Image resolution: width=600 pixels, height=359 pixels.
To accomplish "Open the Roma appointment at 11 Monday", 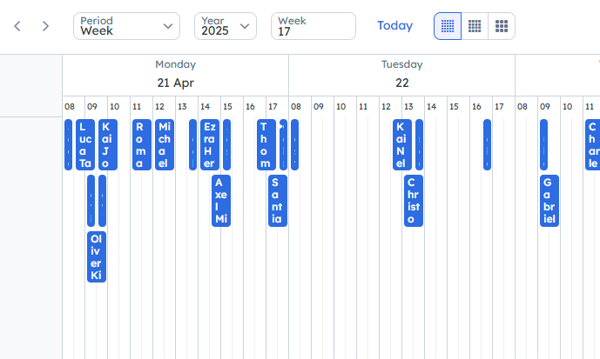I will tap(141, 144).
